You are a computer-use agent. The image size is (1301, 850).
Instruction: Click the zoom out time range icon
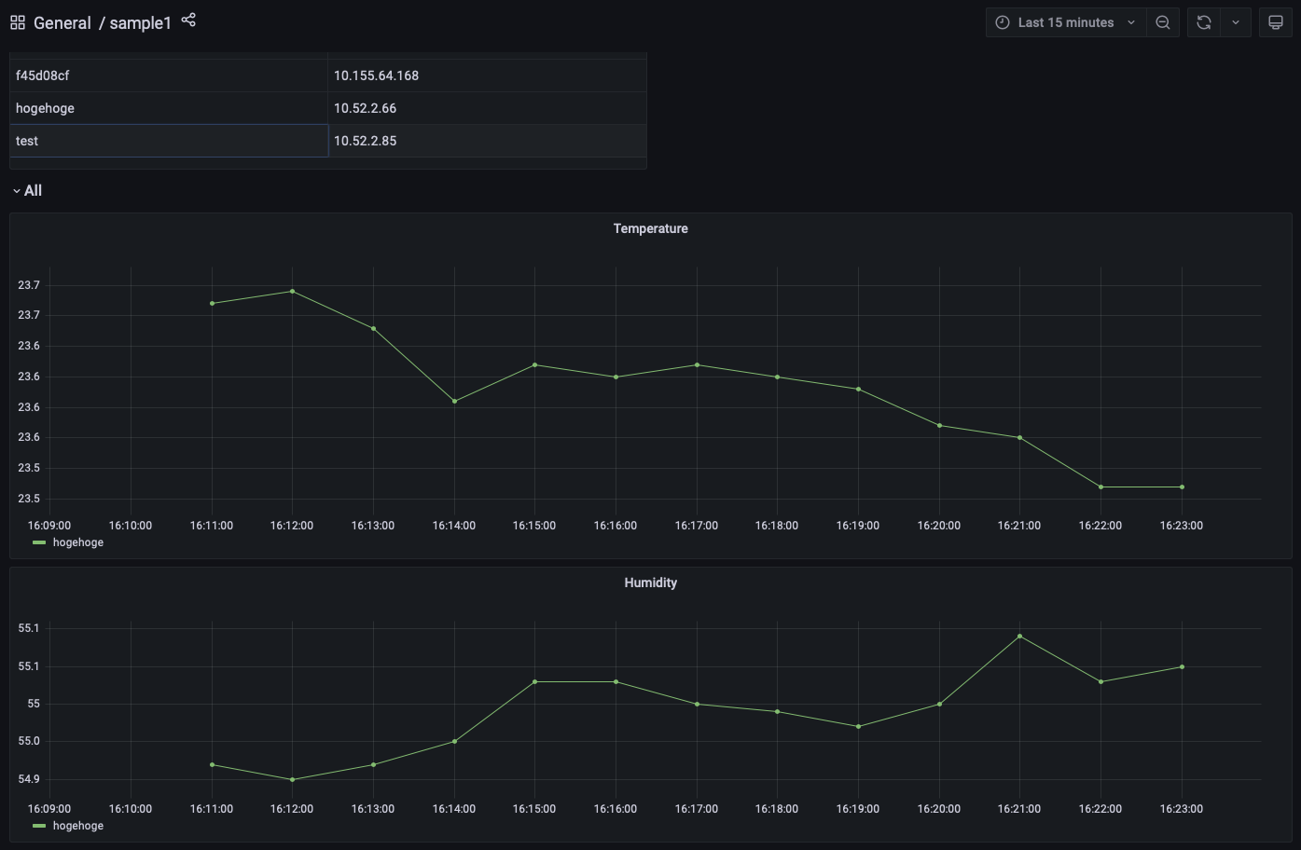pyautogui.click(x=1163, y=22)
